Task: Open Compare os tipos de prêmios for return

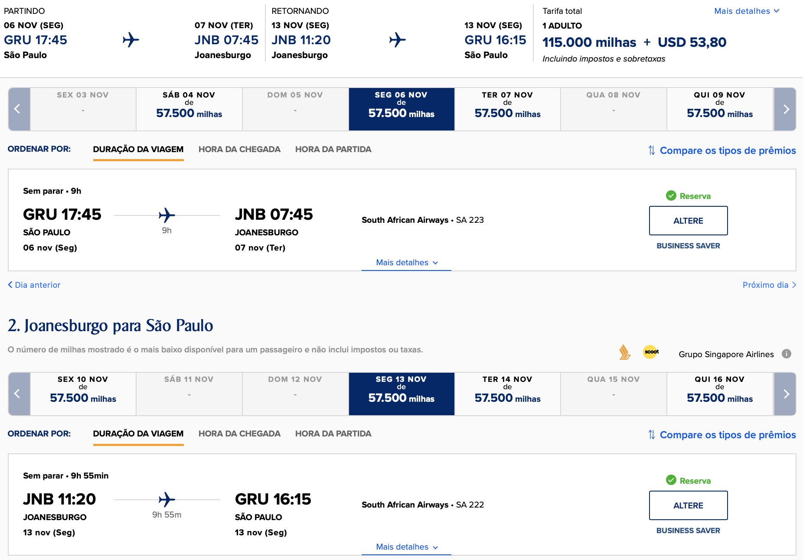Action: click(x=728, y=435)
